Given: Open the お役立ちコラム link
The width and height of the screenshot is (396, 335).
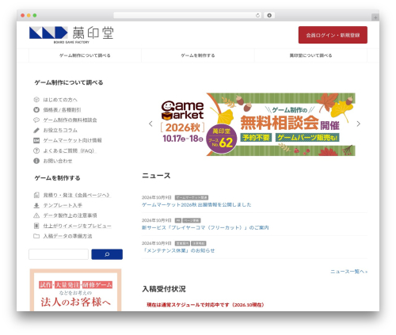Looking at the screenshot, I should tap(60, 130).
